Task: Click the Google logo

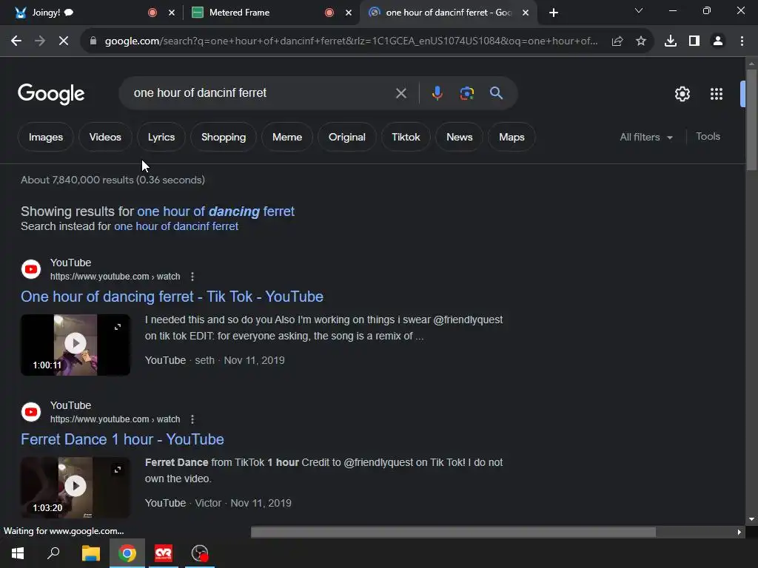Action: click(x=51, y=94)
